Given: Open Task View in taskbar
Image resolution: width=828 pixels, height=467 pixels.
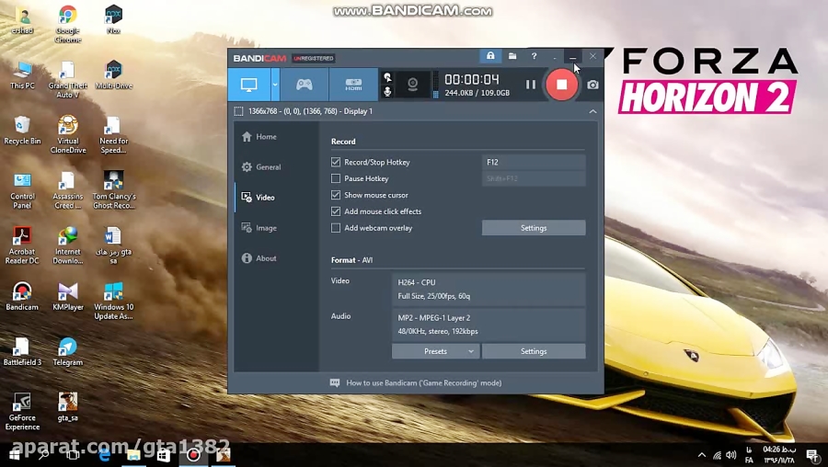Looking at the screenshot, I should click(x=74, y=455).
